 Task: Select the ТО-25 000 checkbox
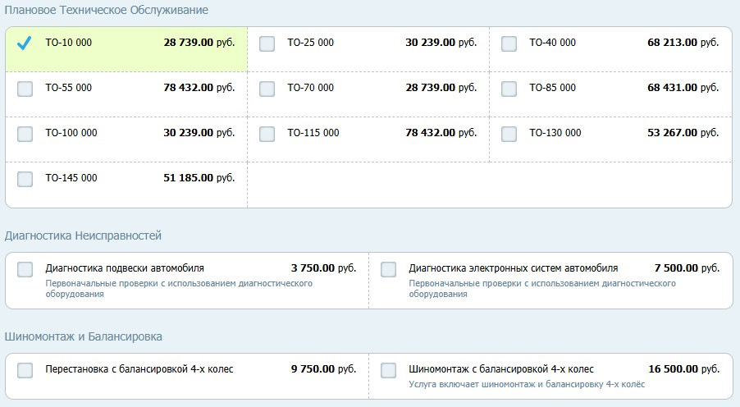click(267, 43)
